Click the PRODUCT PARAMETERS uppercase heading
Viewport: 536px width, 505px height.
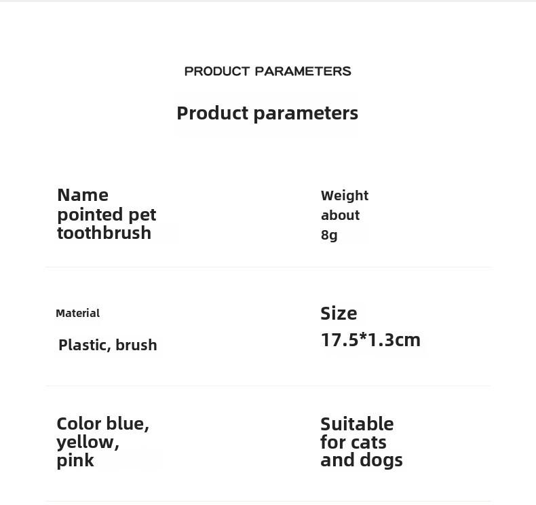267,71
